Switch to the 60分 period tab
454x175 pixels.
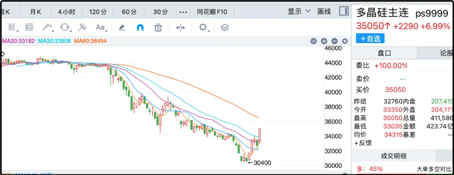pyautogui.click(x=128, y=11)
